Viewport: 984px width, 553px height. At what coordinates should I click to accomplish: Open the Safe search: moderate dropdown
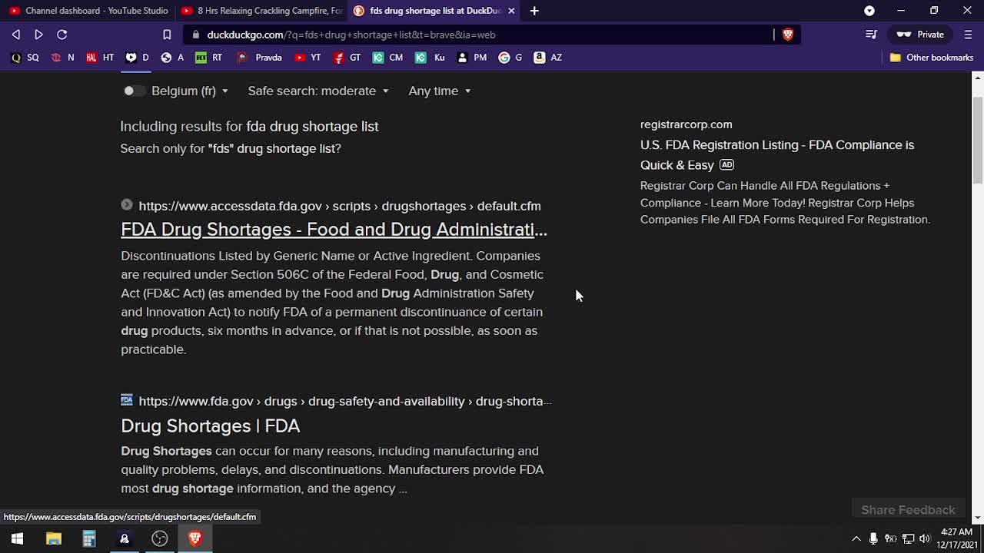tap(318, 91)
